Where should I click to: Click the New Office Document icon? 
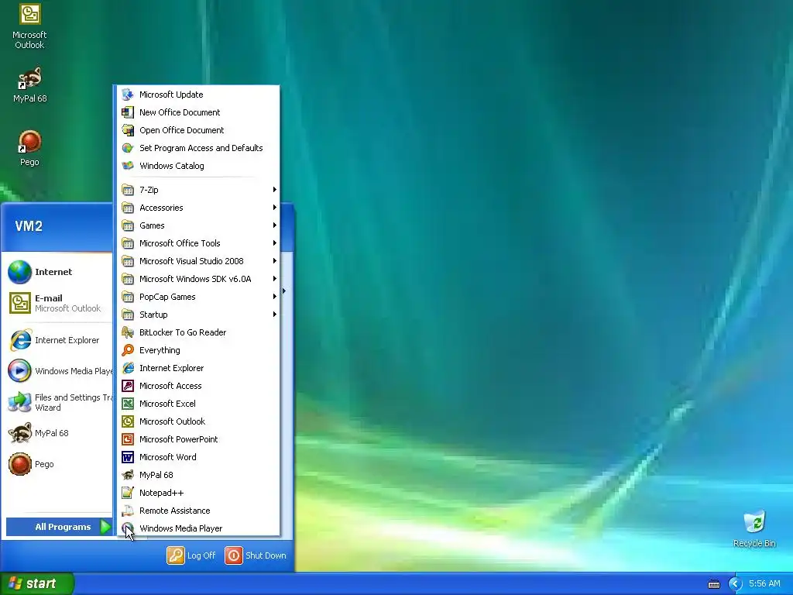pyautogui.click(x=128, y=112)
